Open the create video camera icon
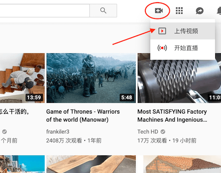The image size is (221, 173). 159,11
